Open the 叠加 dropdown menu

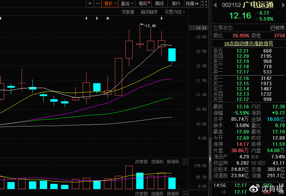click(x=127, y=3)
